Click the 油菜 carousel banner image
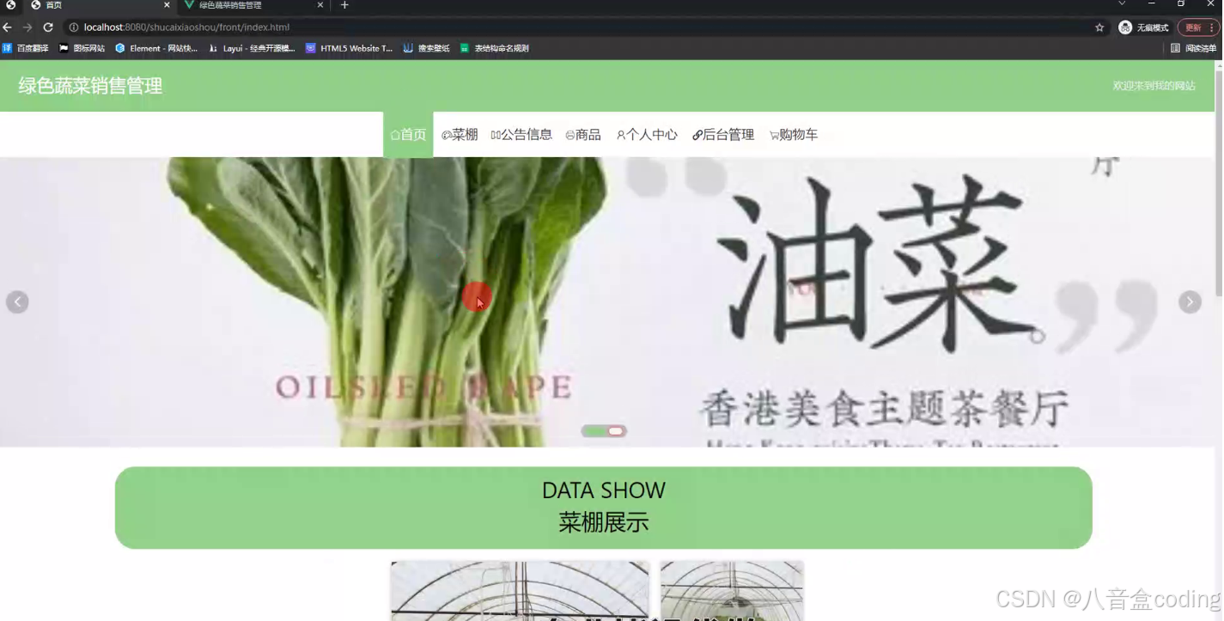Viewport: 1224px width, 621px height. click(x=607, y=301)
